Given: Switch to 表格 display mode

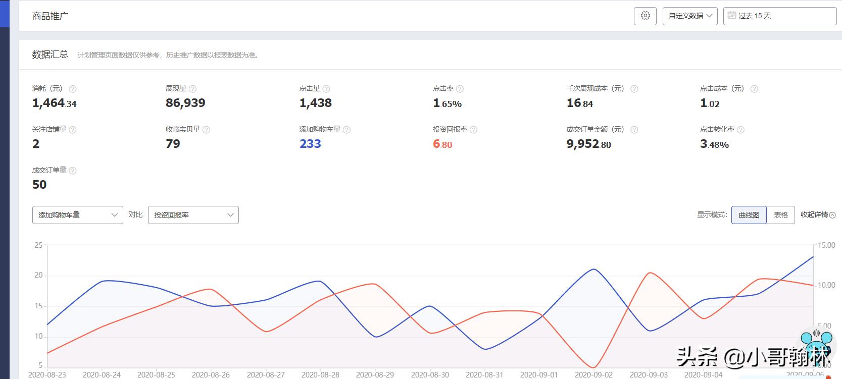Looking at the screenshot, I should [x=780, y=215].
